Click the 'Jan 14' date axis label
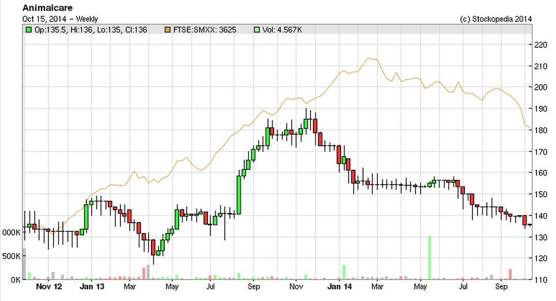556x301 pixels. tap(339, 287)
